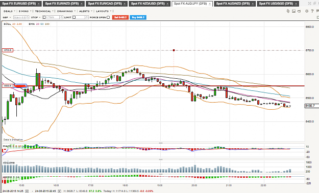
Task: Click the detach window icon at top right
Action: tap(315, 4)
